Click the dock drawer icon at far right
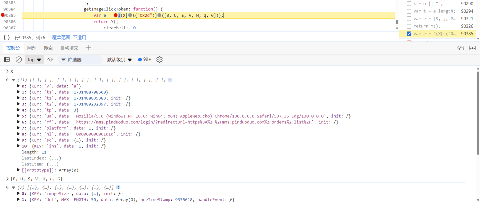Image resolution: width=480 pixels, height=203 pixels. pyautogui.click(x=472, y=48)
